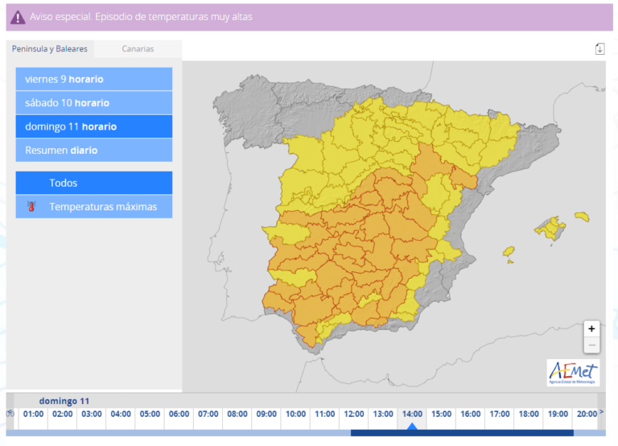Filter by Temperaturas máximas

tap(94, 206)
